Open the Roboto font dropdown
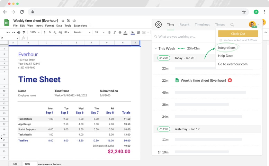Screen dimensions: 269x166 click(x=82, y=32)
